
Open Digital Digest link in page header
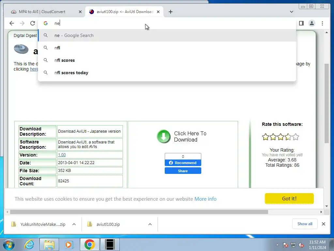[25, 35]
